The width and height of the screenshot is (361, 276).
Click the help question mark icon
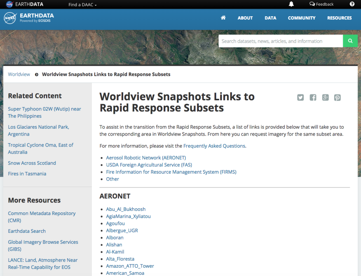352,4
